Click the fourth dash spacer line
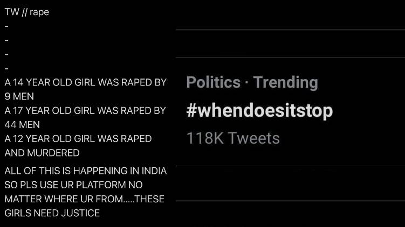 [6, 68]
